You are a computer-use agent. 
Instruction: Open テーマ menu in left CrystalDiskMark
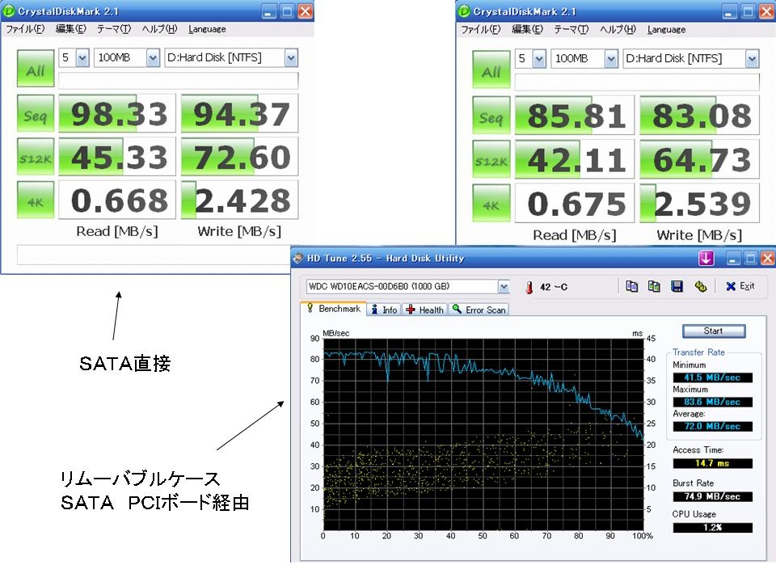coord(113,29)
